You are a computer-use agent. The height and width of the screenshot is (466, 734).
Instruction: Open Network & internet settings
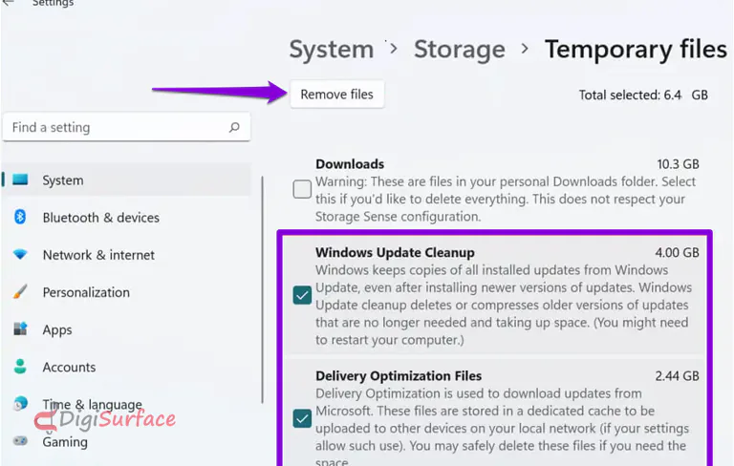[x=98, y=255]
